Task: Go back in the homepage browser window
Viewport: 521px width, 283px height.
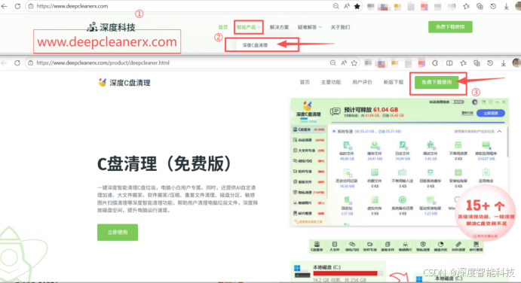Action: (5, 6)
